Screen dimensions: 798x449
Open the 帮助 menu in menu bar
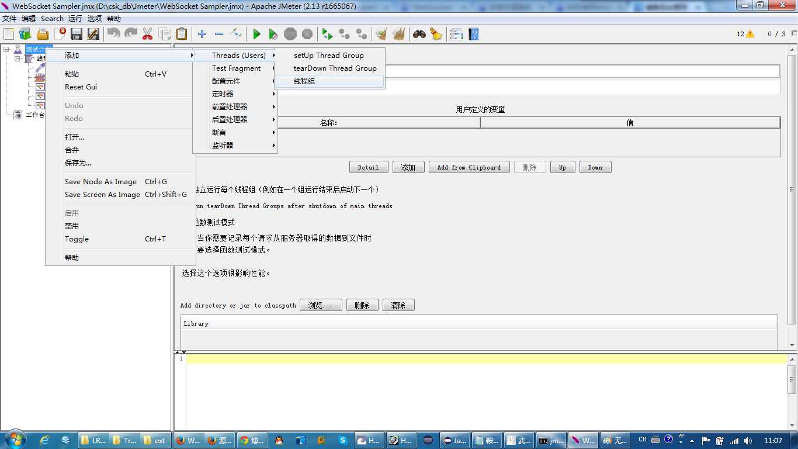[114, 19]
